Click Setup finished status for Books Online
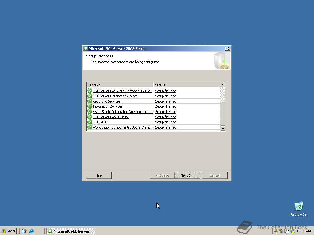 [166, 117]
